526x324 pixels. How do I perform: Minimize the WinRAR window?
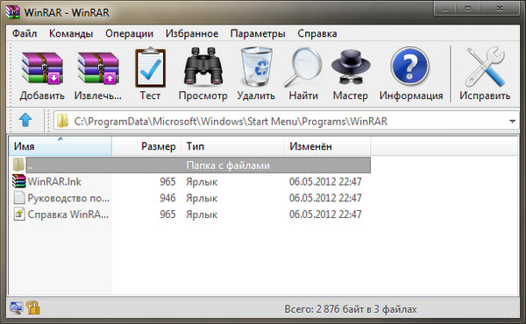pyautogui.click(x=445, y=9)
